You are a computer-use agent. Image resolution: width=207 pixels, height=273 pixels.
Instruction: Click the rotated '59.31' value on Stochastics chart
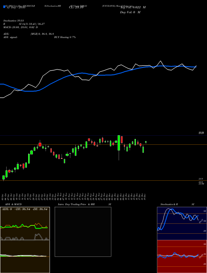(x=201, y=221)
